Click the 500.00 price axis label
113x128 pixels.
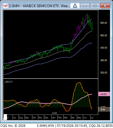coord(104,35)
